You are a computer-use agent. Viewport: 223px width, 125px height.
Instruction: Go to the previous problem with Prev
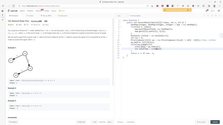coord(94,122)
